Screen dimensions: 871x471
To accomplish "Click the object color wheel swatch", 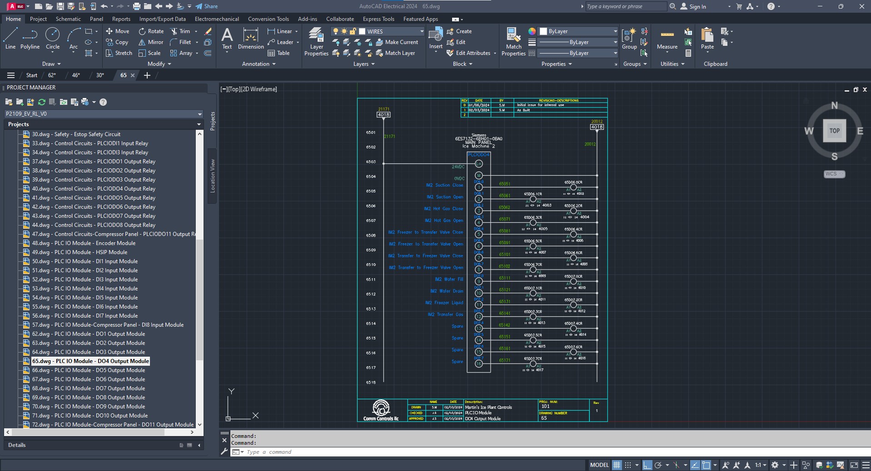I will coord(532,31).
